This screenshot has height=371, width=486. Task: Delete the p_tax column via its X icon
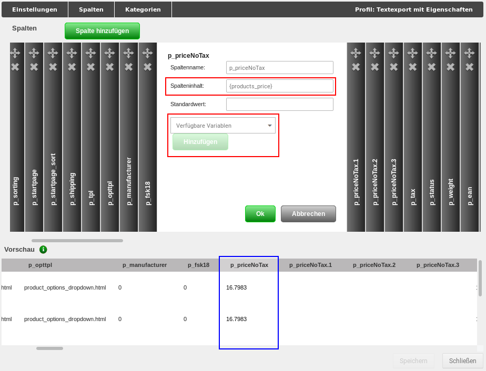pyautogui.click(x=412, y=67)
